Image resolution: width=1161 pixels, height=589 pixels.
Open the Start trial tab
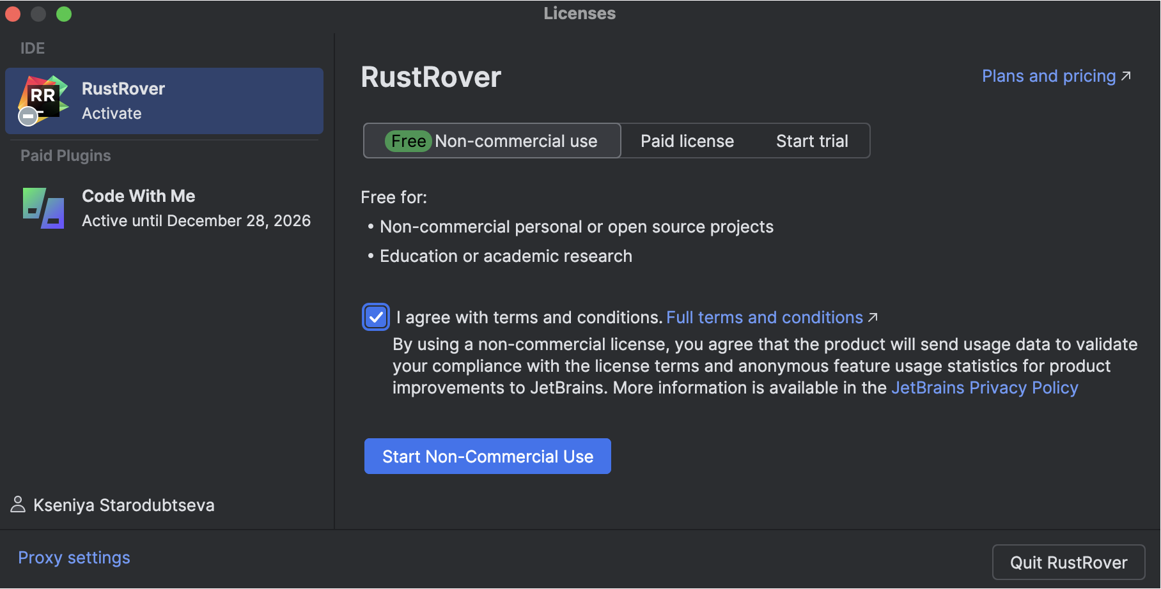click(x=812, y=141)
